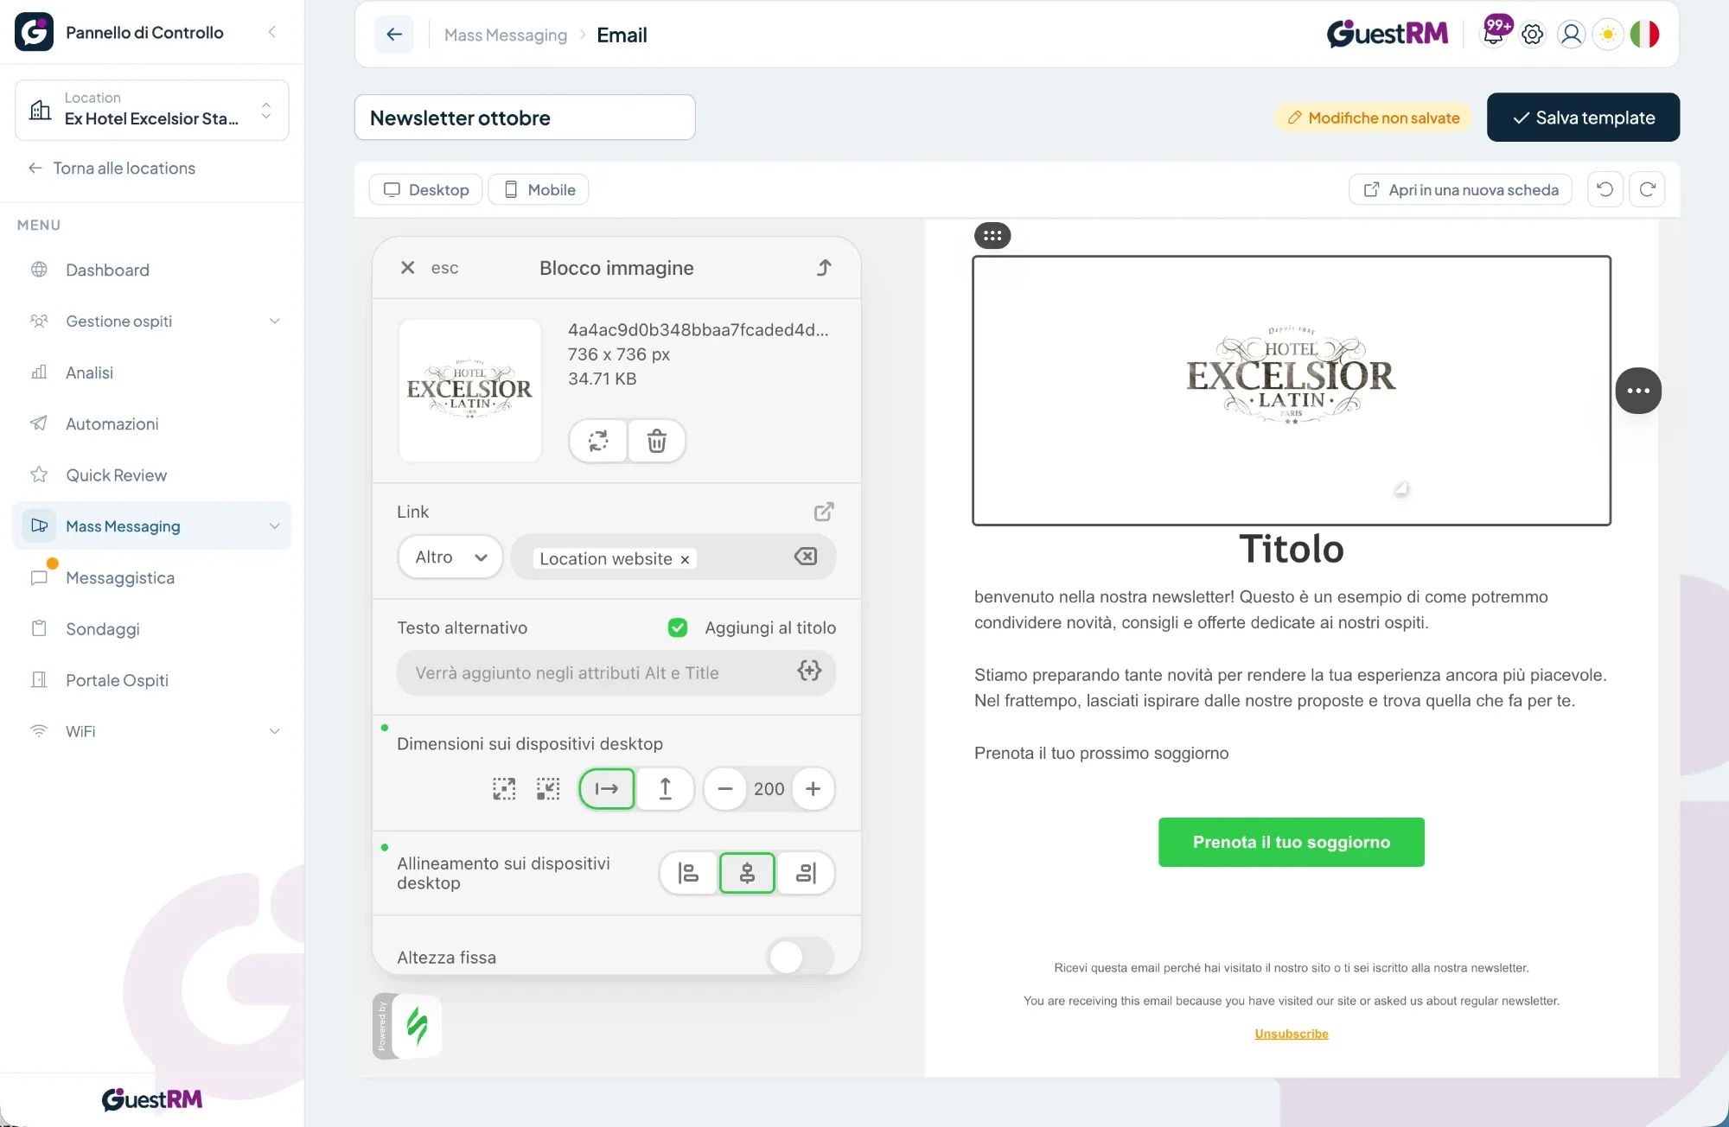The height and width of the screenshot is (1127, 1729).
Task: Click the hotel logo thumbnail in panel
Action: pos(469,391)
